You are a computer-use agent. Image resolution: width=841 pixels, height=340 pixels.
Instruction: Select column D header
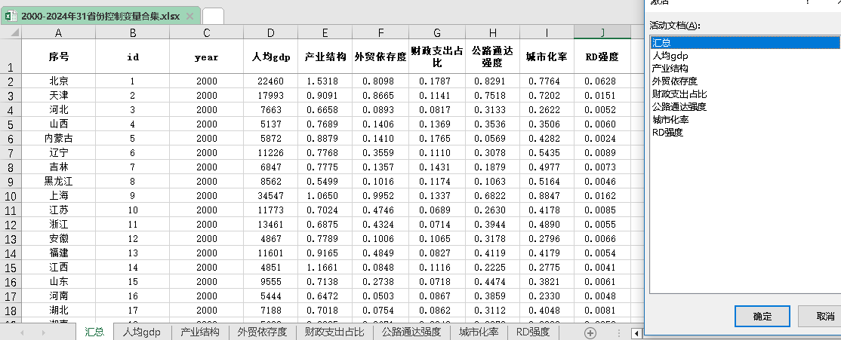271,32
